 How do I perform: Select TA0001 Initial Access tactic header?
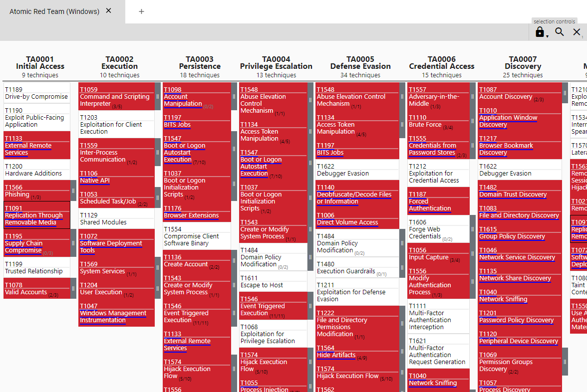tap(40, 62)
